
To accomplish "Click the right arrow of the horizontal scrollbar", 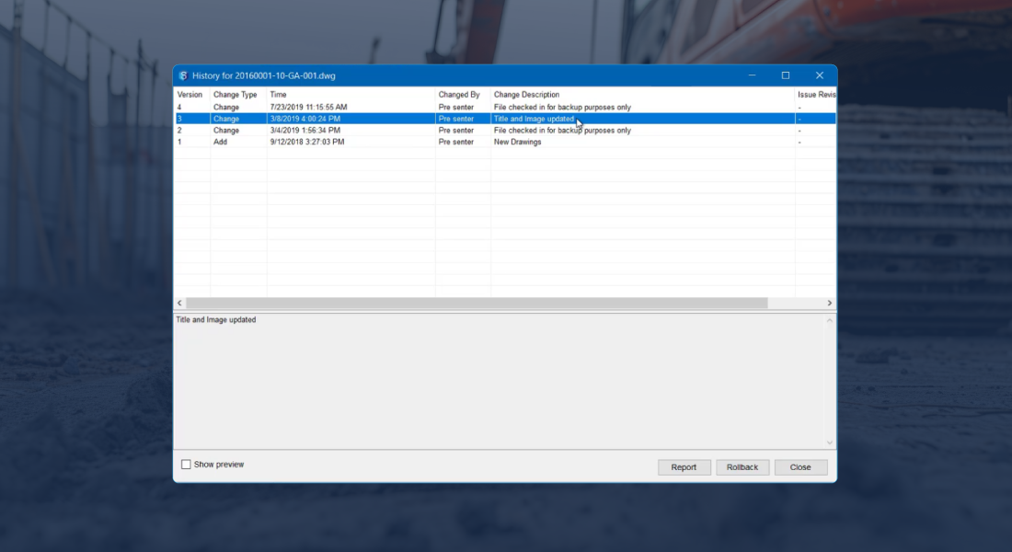I will point(829,302).
